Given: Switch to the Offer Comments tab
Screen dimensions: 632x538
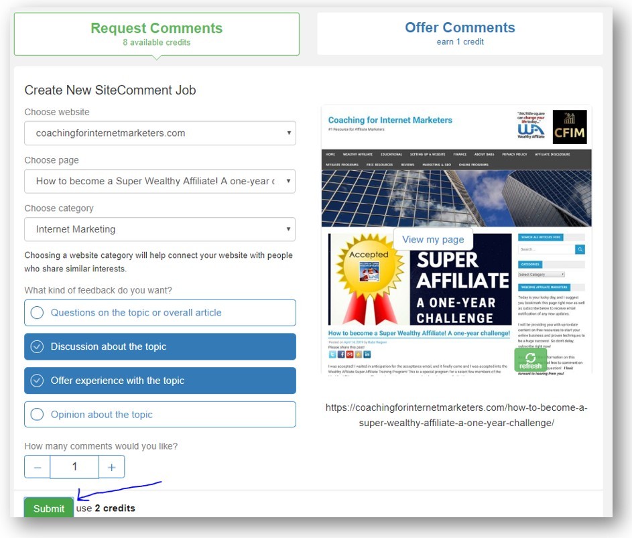Looking at the screenshot, I should 460,33.
